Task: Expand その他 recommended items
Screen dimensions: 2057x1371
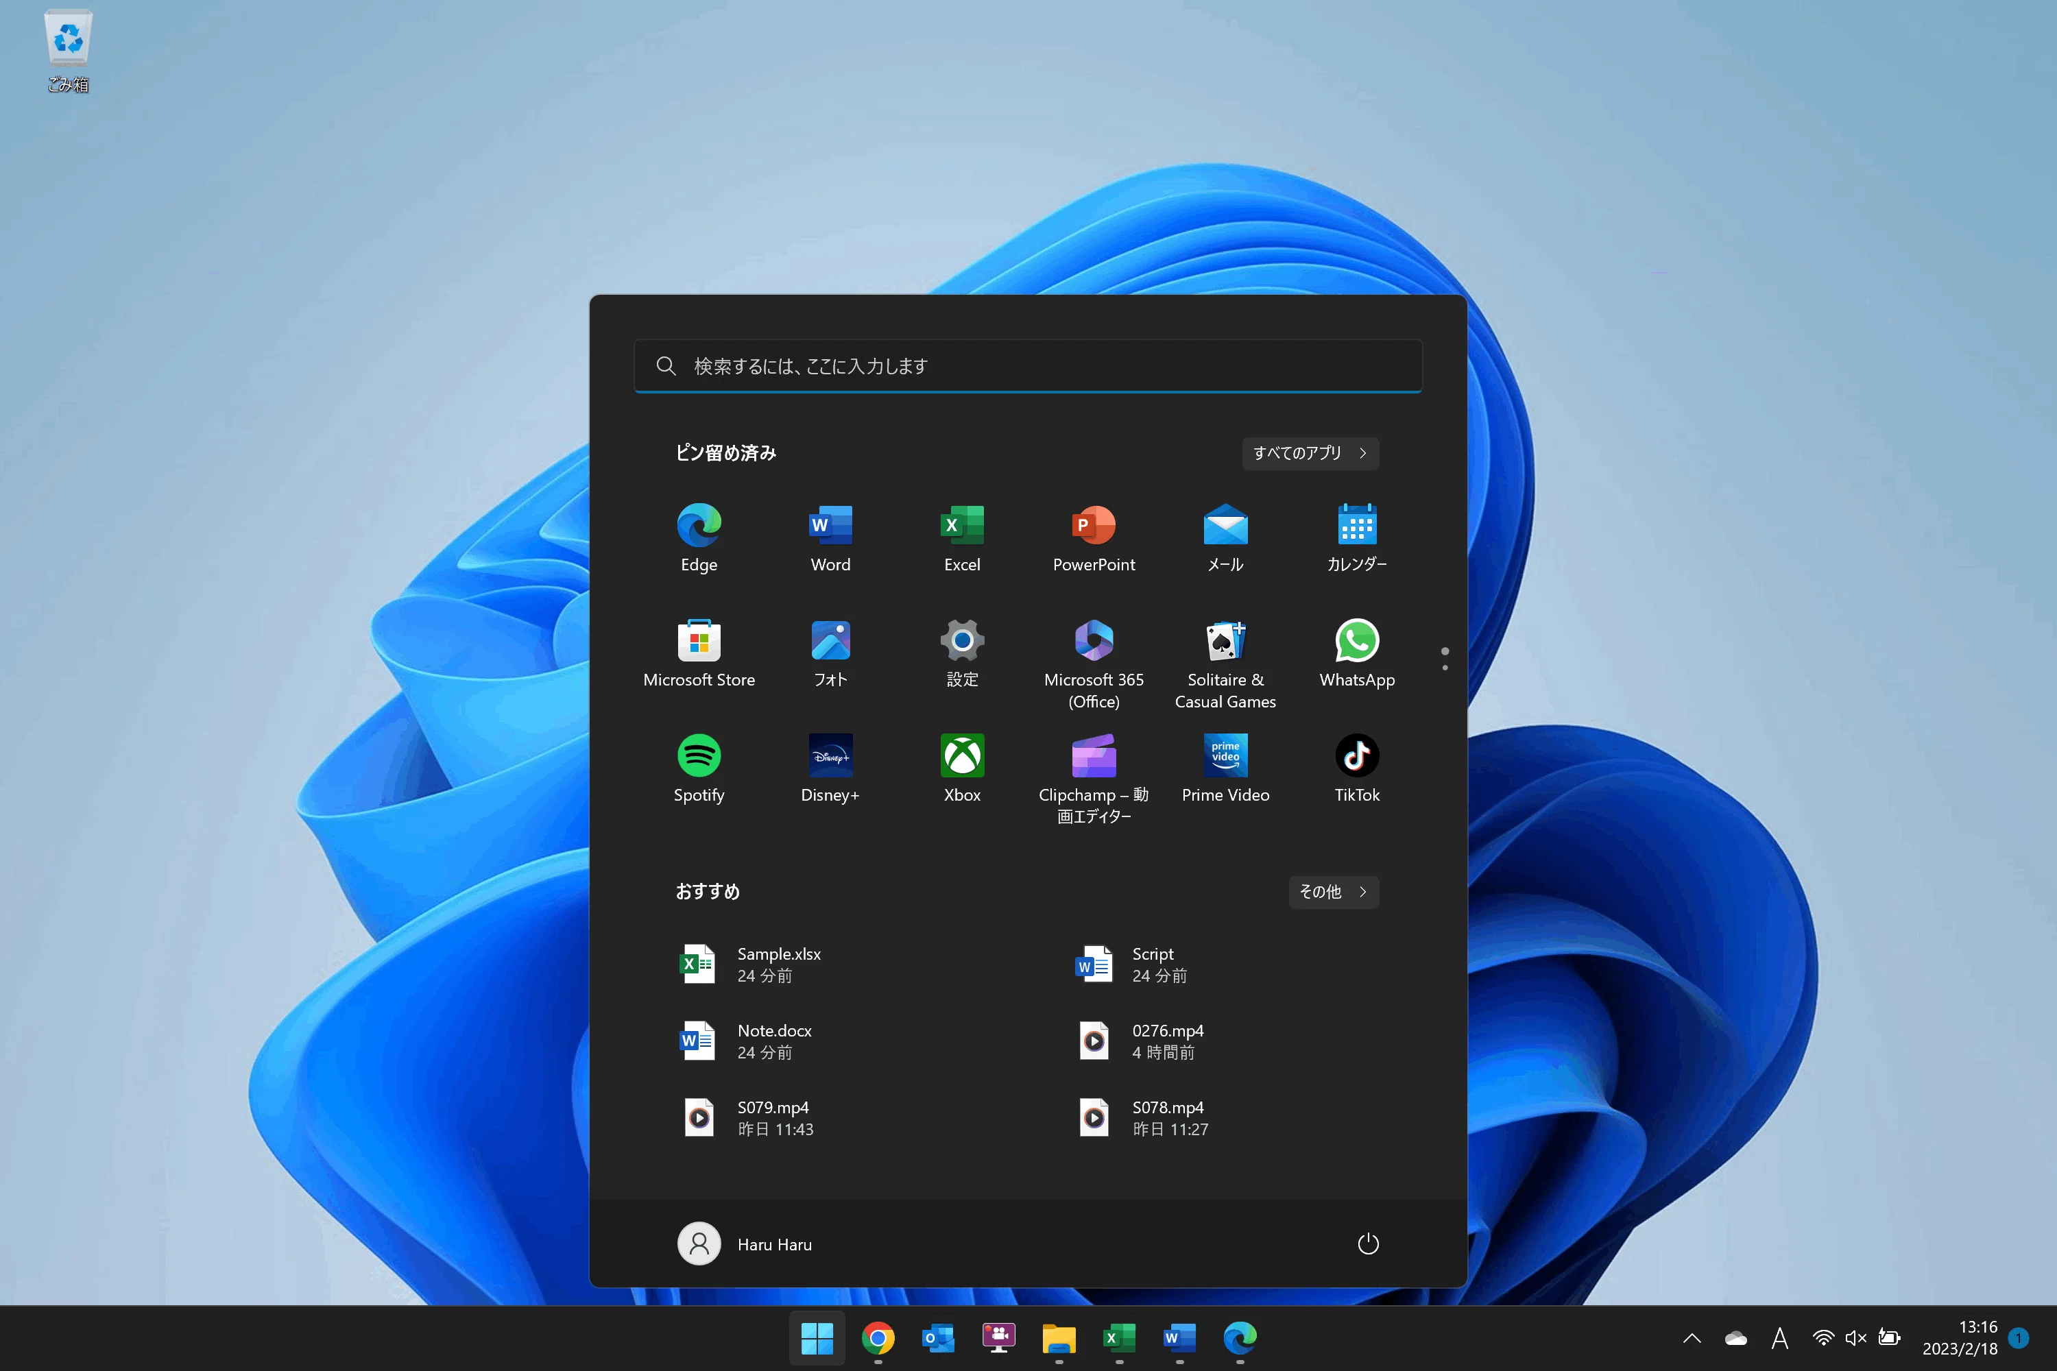Action: (x=1333, y=892)
